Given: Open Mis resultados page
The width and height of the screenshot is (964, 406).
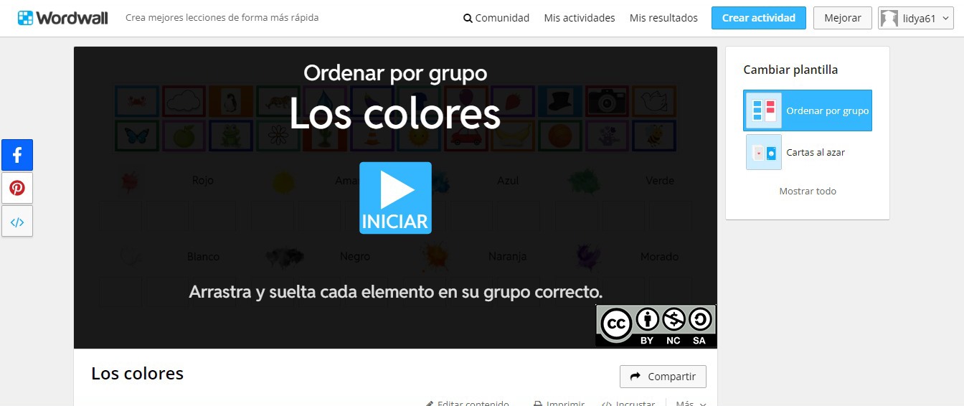Looking at the screenshot, I should click(663, 18).
